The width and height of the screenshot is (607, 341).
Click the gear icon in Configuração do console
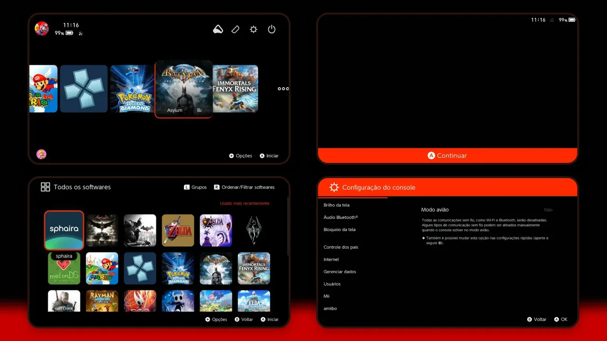click(x=334, y=188)
